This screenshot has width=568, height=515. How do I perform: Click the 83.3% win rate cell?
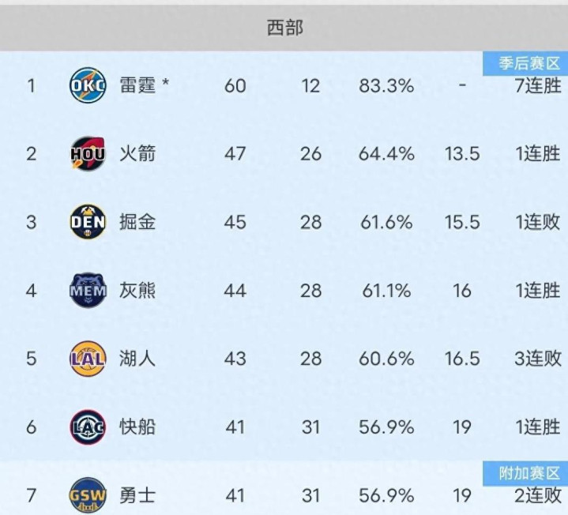click(386, 86)
